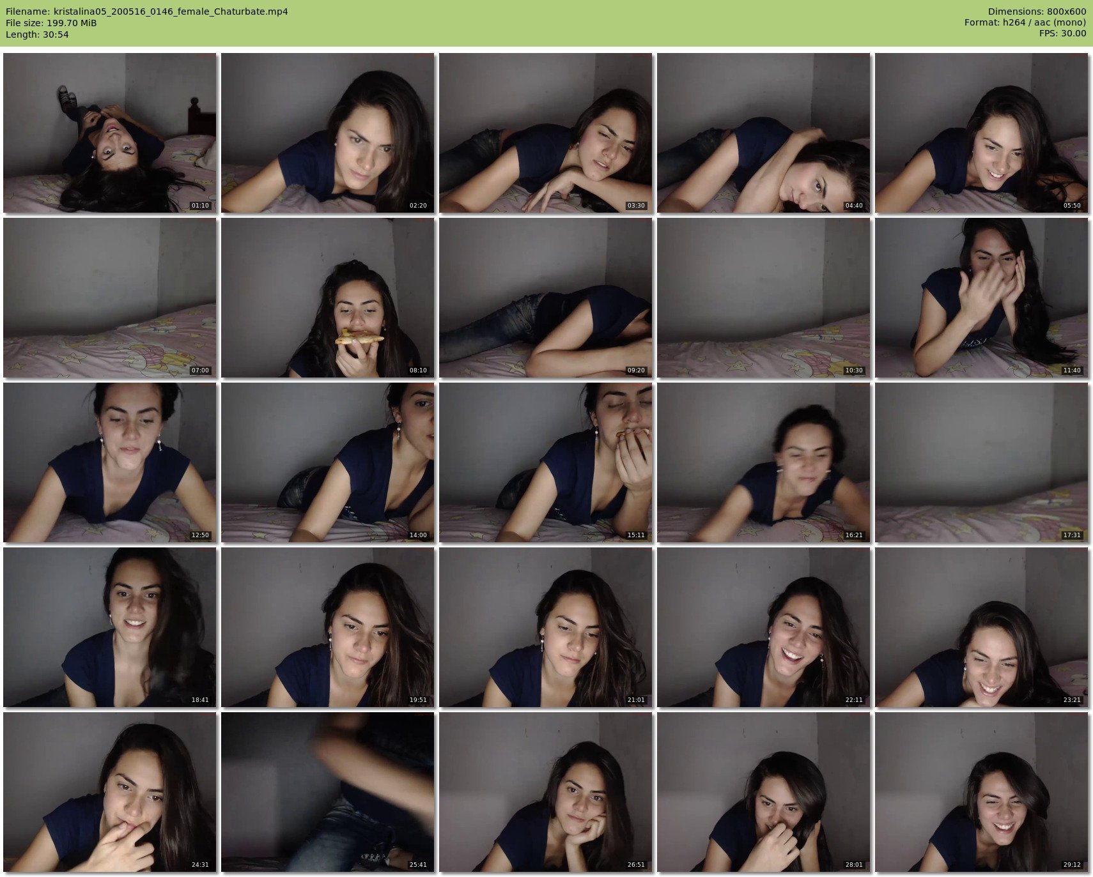This screenshot has height=877, width=1093.
Task: Pick the frame at 15:11
Action: 546,462
